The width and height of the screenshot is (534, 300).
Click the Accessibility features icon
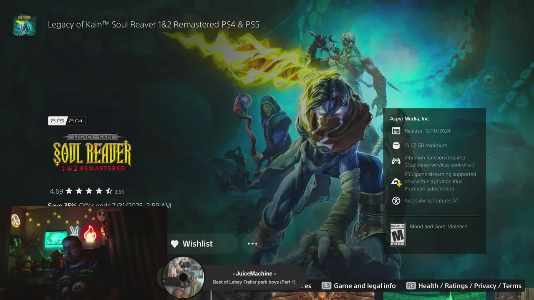click(396, 201)
